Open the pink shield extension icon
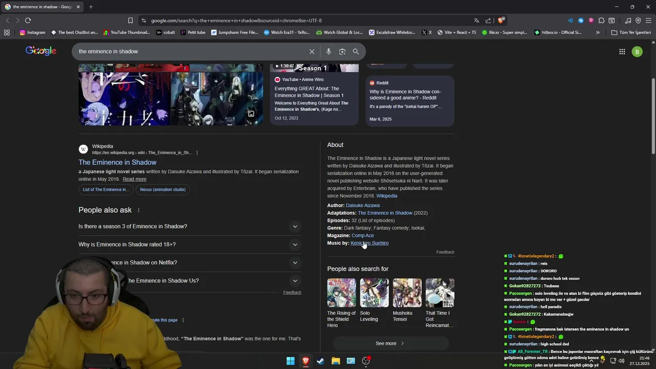Image resolution: width=656 pixels, height=369 pixels. (x=591, y=20)
